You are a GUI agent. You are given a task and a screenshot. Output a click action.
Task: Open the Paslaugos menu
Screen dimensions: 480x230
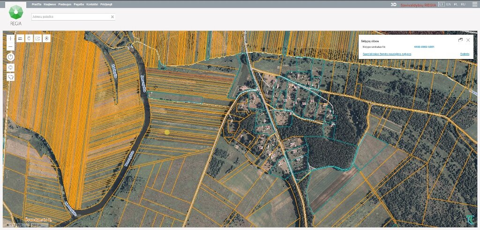click(x=64, y=5)
